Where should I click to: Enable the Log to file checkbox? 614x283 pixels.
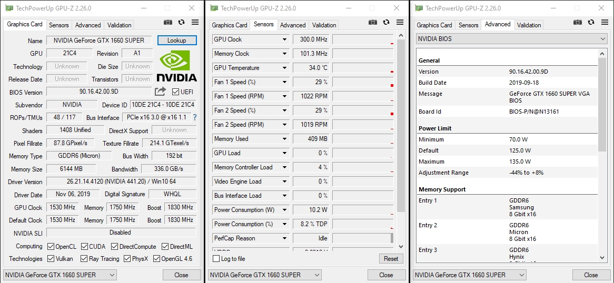[216, 259]
